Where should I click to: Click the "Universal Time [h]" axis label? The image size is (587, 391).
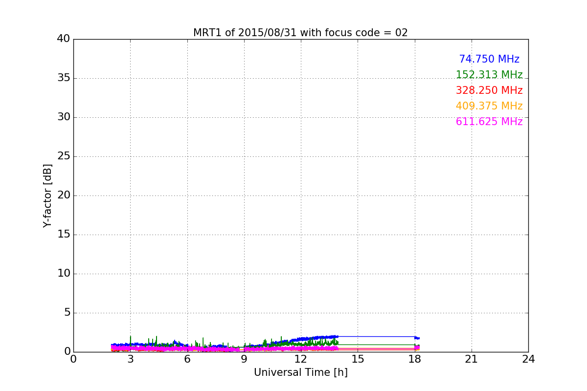coord(300,372)
